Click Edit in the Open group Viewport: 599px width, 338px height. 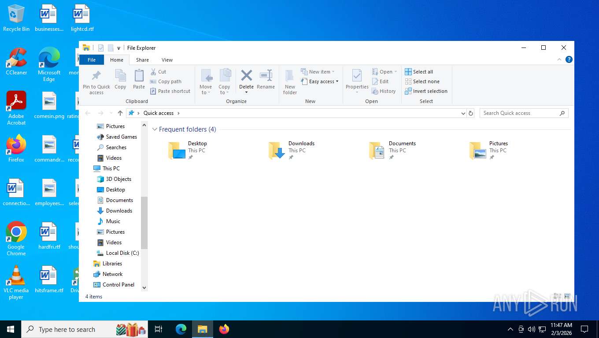point(380,81)
